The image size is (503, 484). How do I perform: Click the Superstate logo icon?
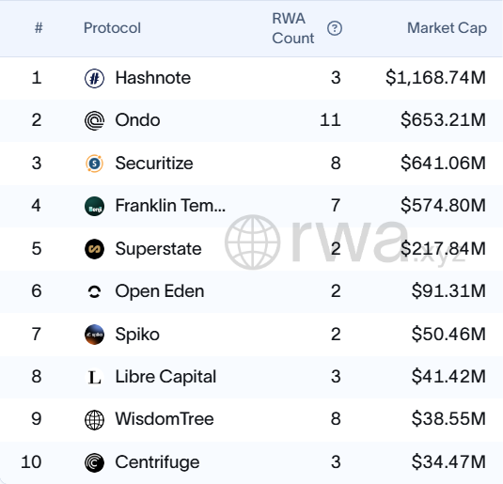click(x=94, y=249)
